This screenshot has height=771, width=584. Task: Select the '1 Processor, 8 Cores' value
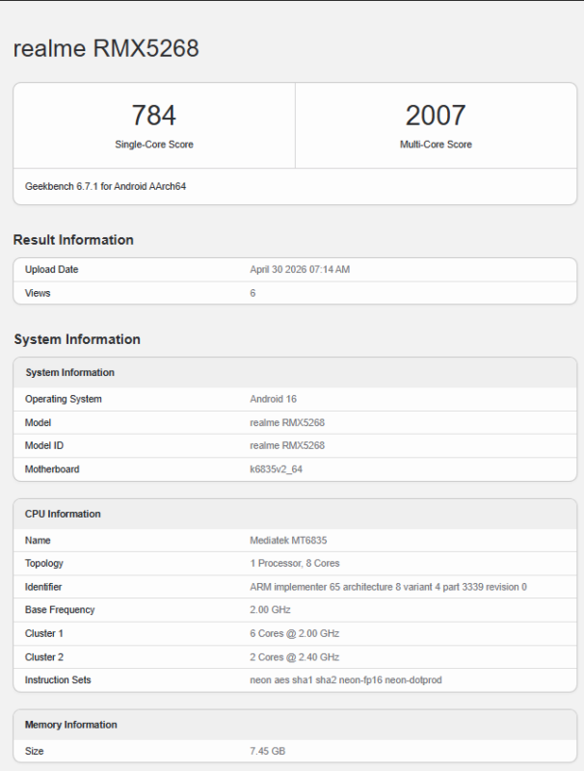pos(295,564)
